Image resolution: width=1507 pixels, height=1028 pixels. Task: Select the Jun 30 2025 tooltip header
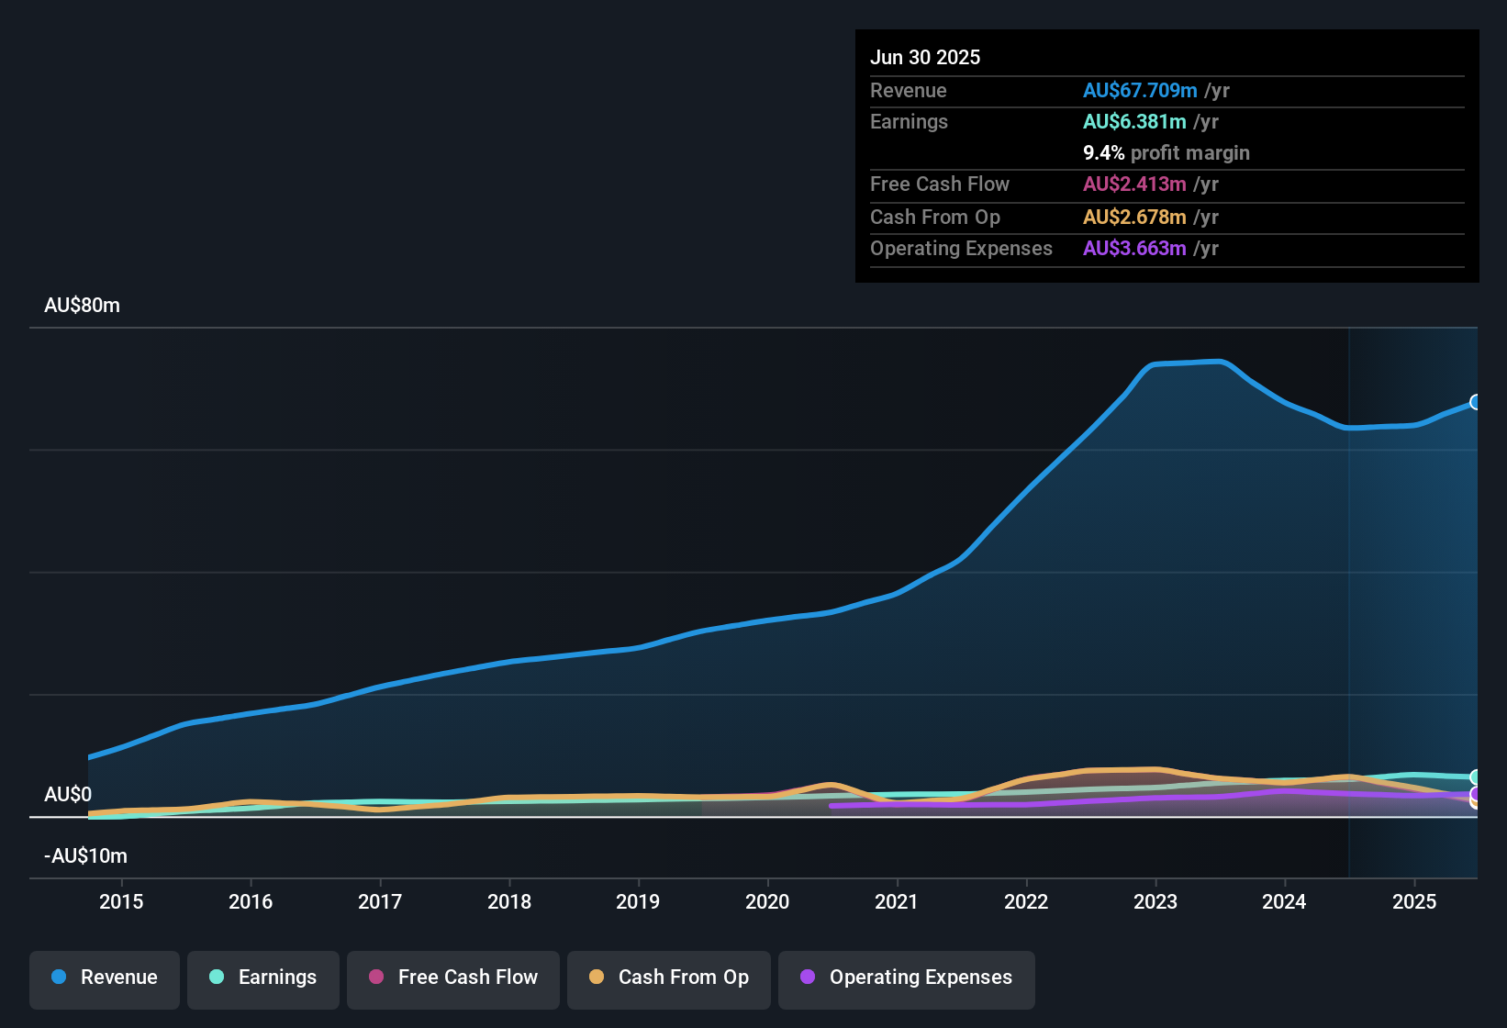click(x=925, y=57)
